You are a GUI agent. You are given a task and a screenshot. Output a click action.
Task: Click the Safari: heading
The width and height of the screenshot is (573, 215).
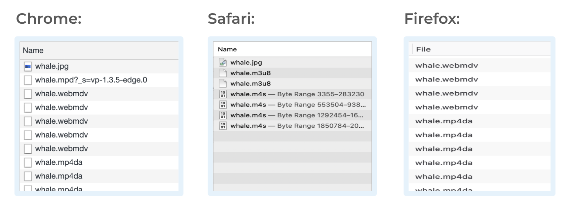[231, 19]
